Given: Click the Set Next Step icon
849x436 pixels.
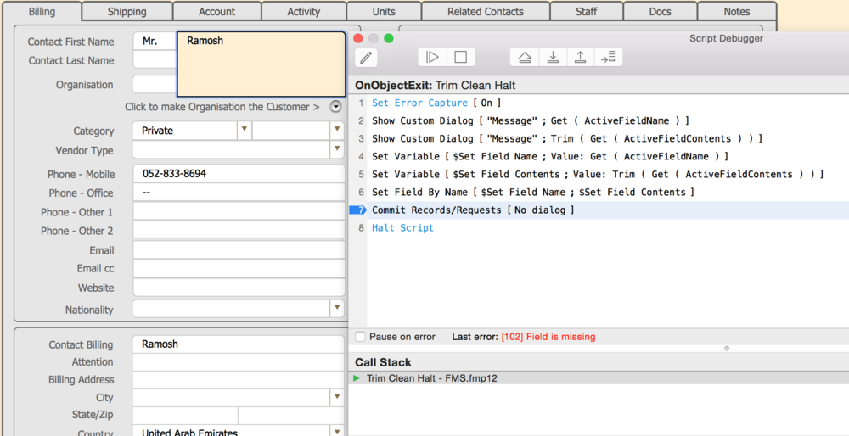Looking at the screenshot, I should coord(607,57).
